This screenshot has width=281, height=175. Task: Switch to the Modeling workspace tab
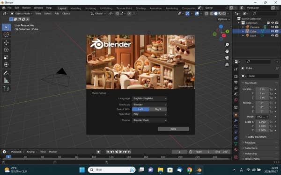click(76, 8)
